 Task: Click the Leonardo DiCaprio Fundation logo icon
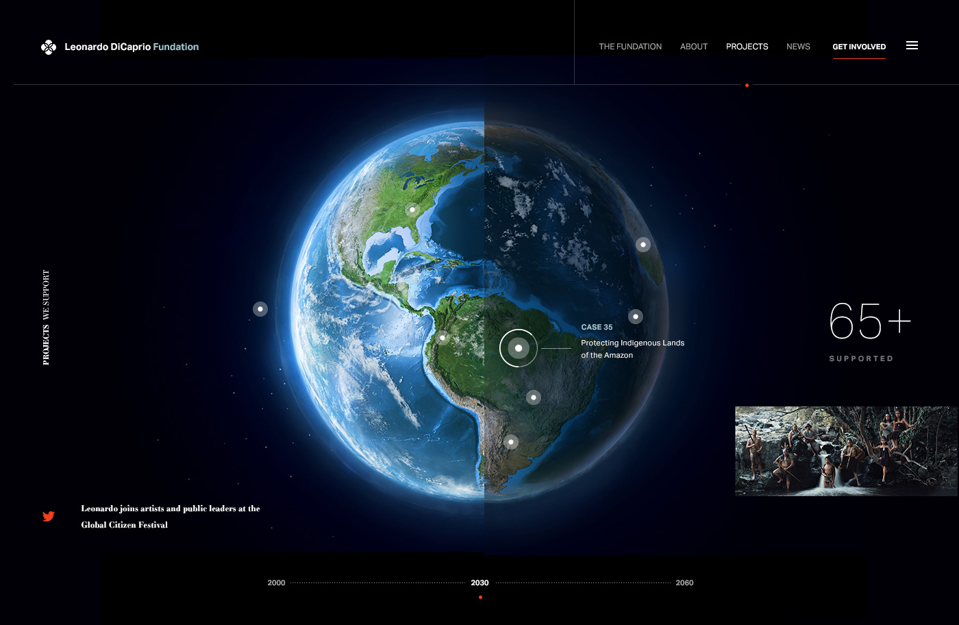[48, 47]
